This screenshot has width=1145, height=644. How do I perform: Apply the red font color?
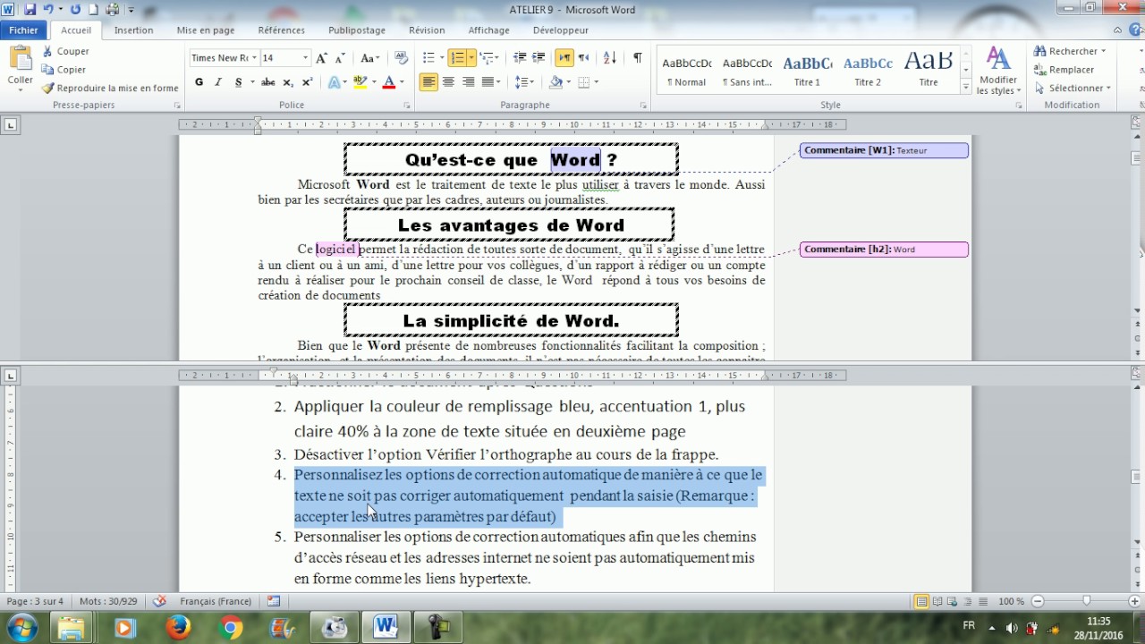pos(388,82)
